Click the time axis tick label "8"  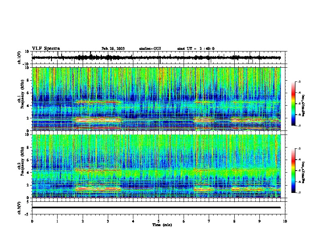point(234,221)
